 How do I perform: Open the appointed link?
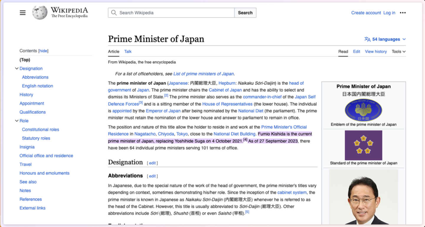tap(122, 111)
